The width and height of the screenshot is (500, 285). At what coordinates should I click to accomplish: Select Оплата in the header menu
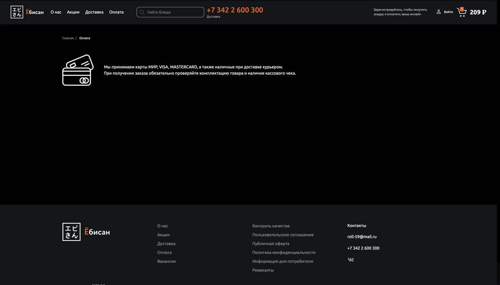116,12
